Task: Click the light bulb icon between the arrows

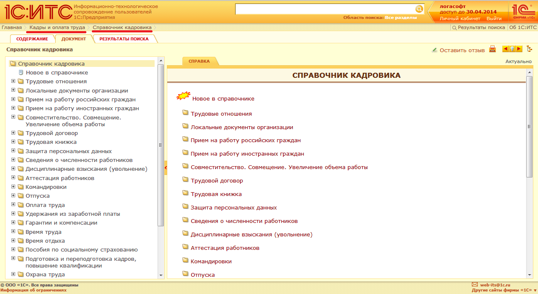Action: pyautogui.click(x=512, y=49)
